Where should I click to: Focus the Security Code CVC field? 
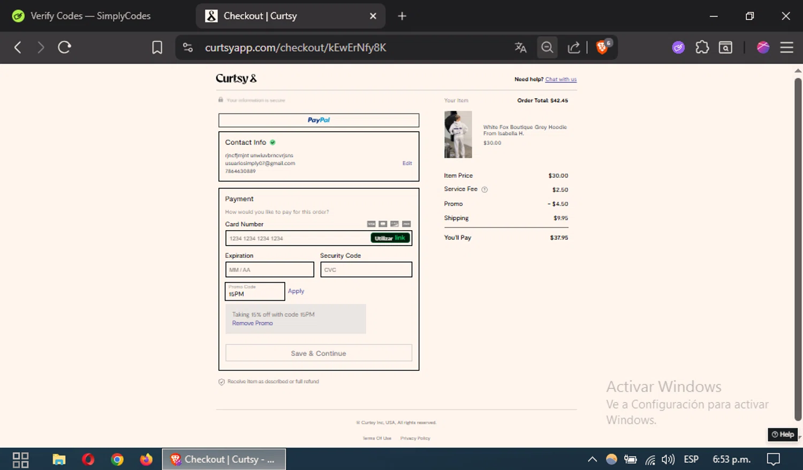coord(366,269)
